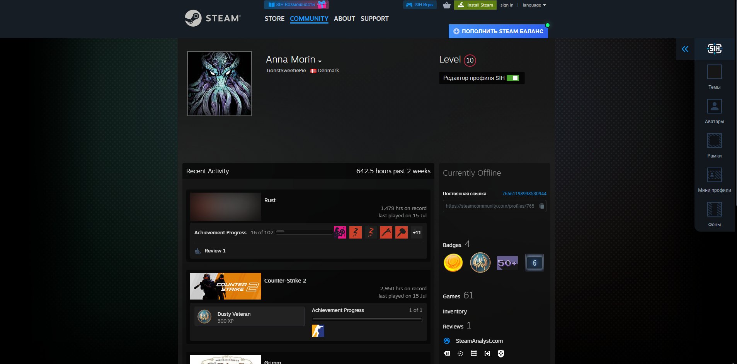
Task: Collapse the SIH sidebar with double chevron
Action: tap(685, 49)
